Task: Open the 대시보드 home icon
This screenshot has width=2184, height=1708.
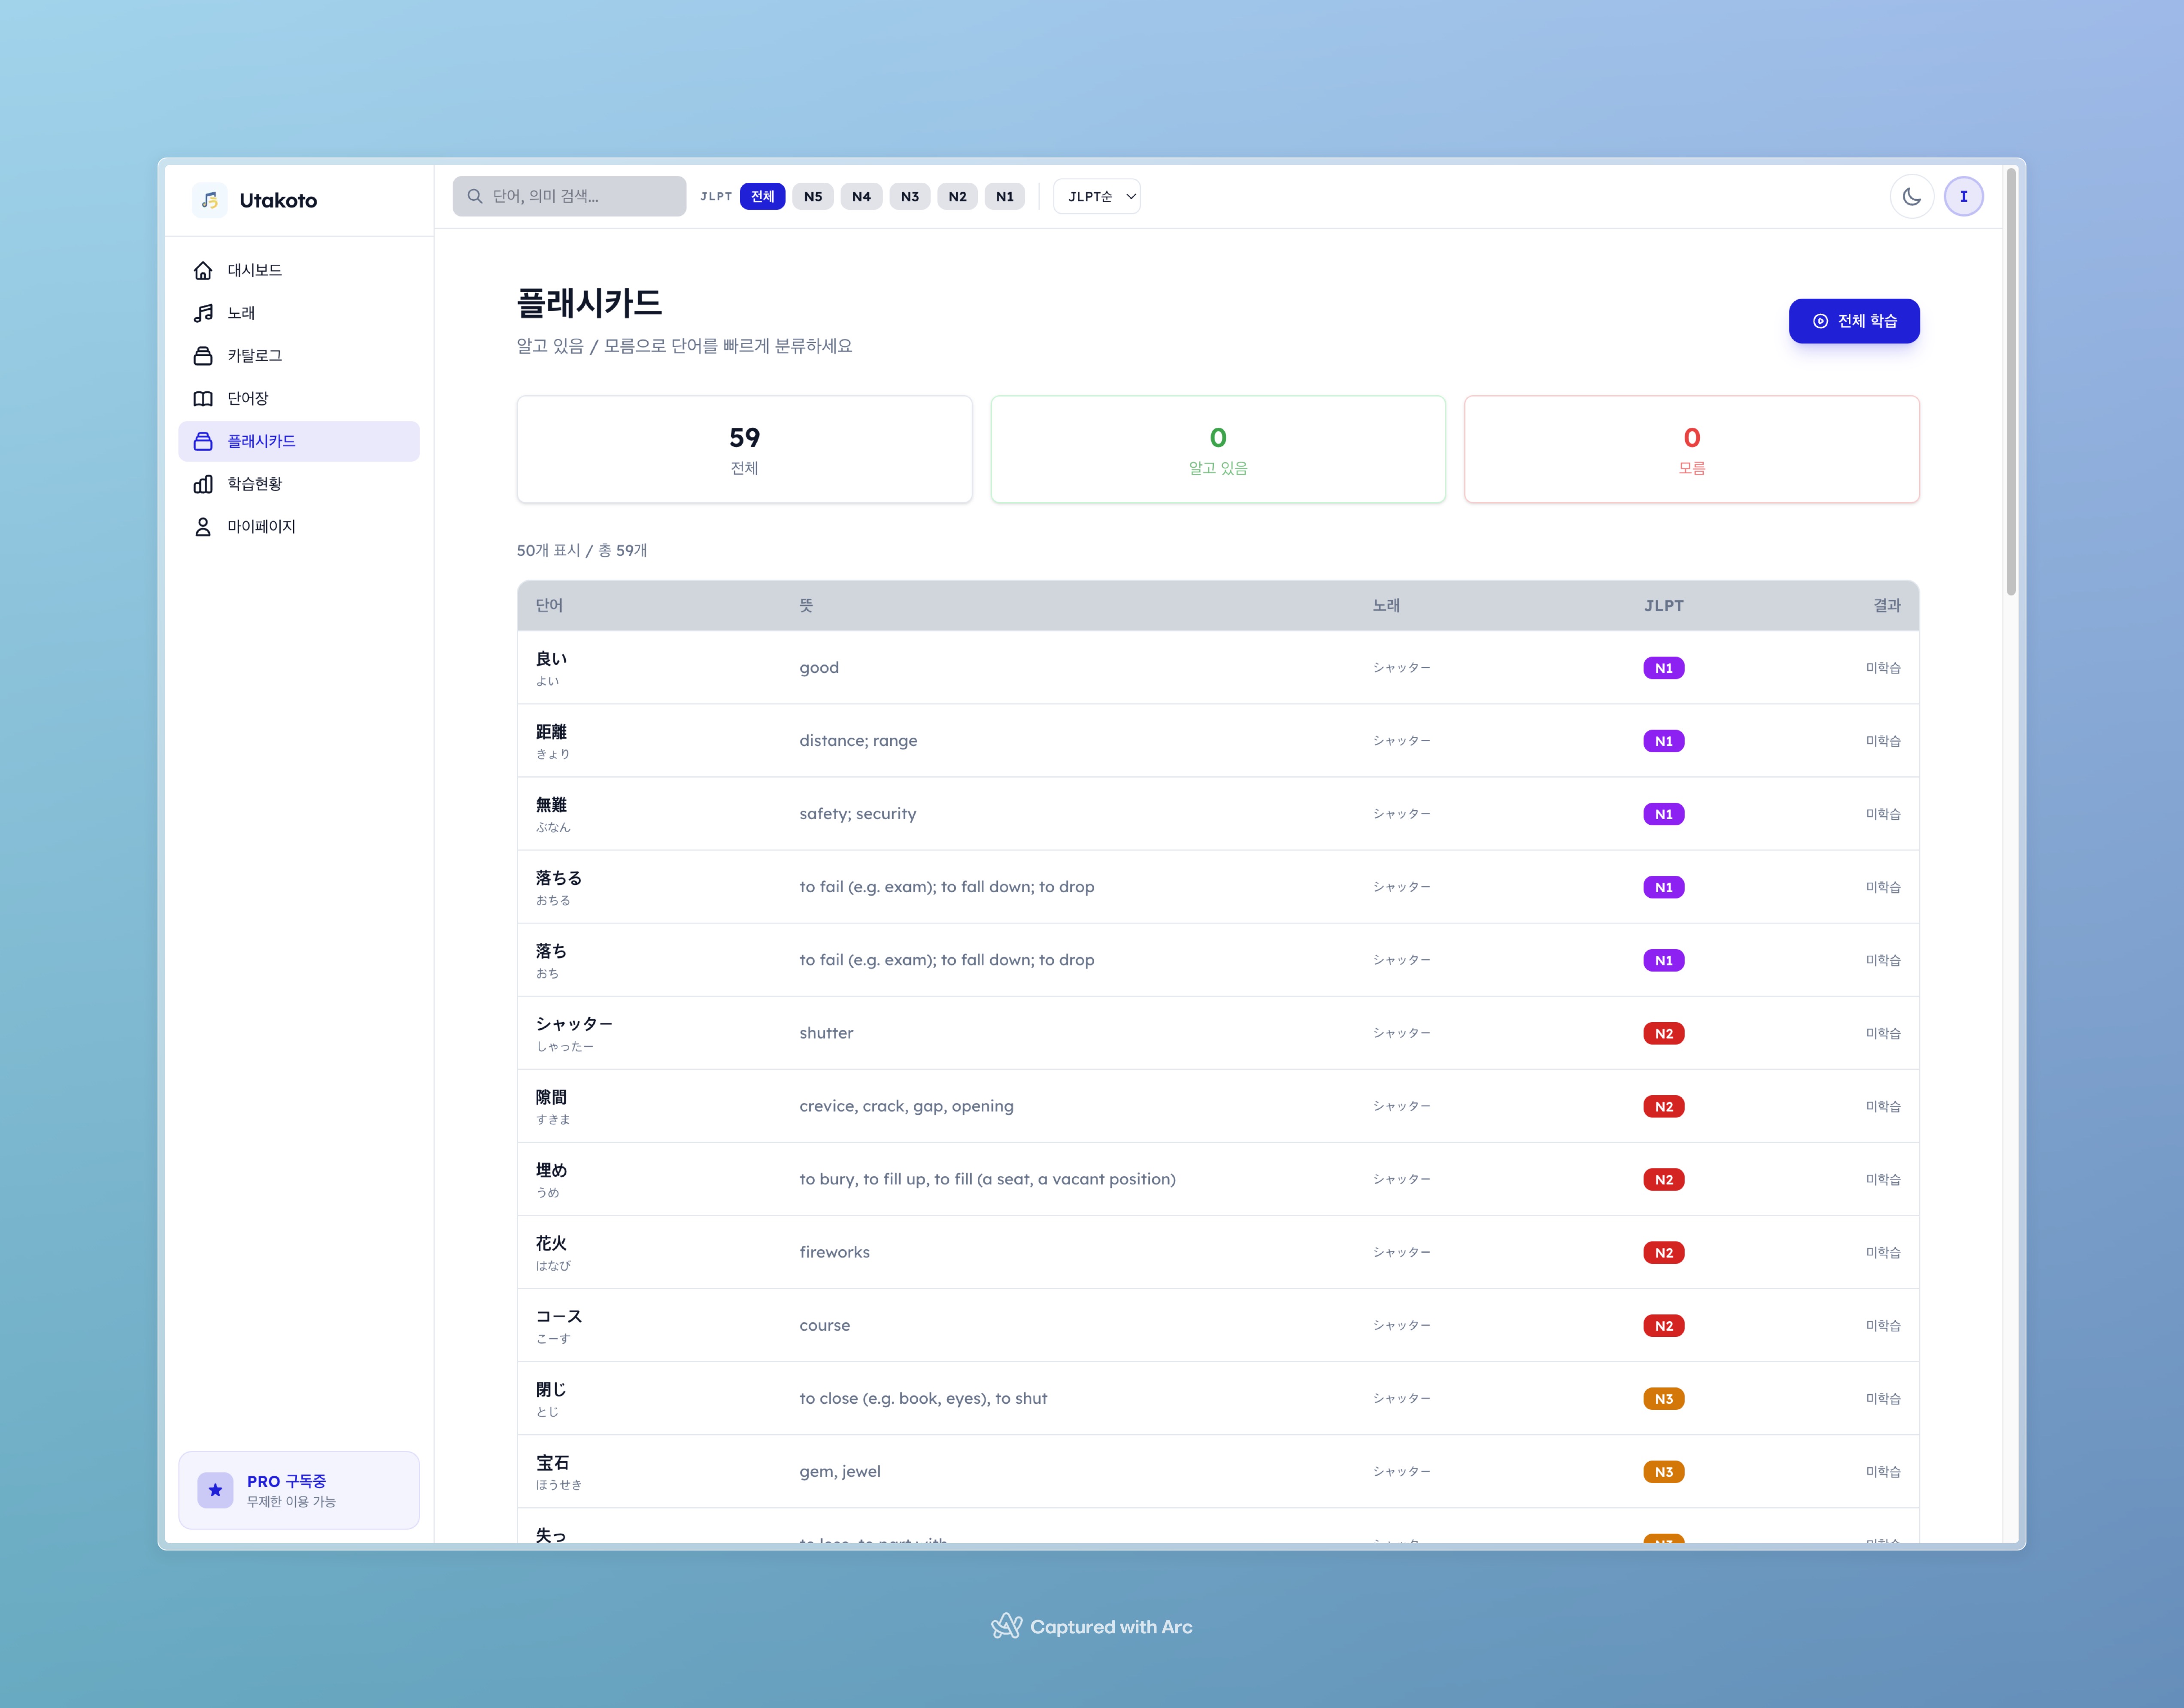Action: pos(203,270)
